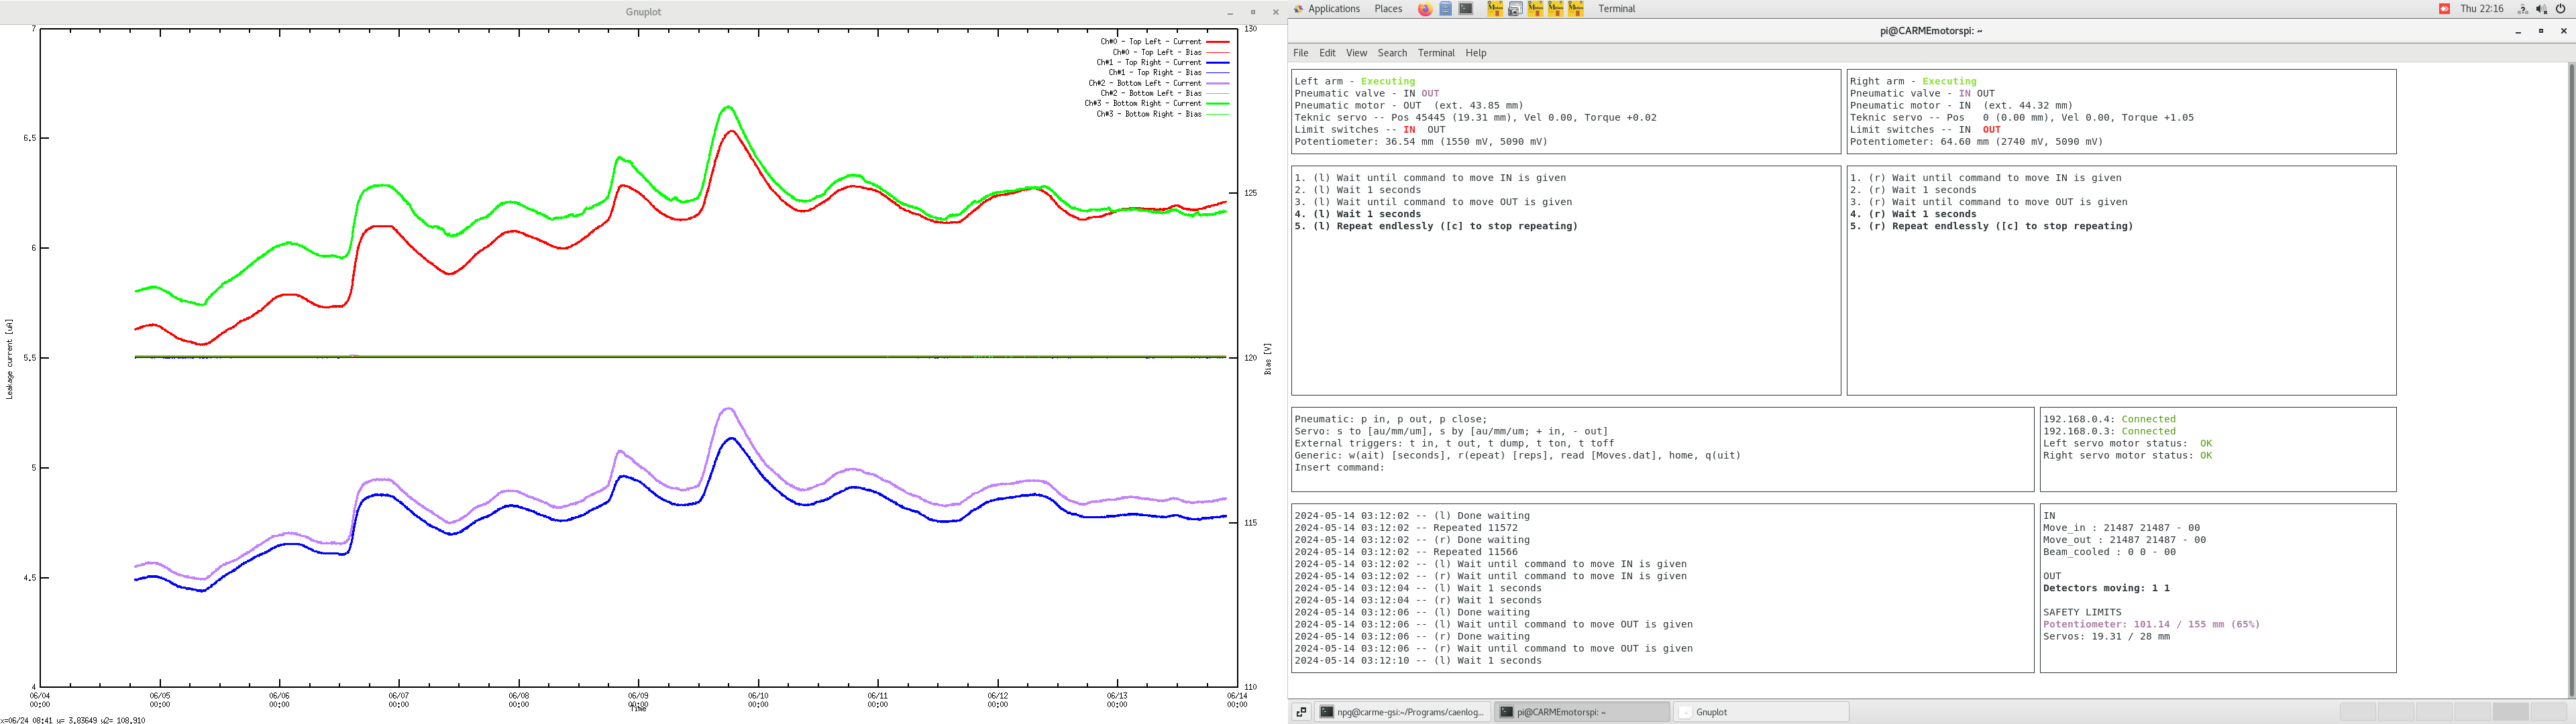Image resolution: width=2576 pixels, height=724 pixels.
Task: Open the Search menu in terminal
Action: coord(1391,53)
